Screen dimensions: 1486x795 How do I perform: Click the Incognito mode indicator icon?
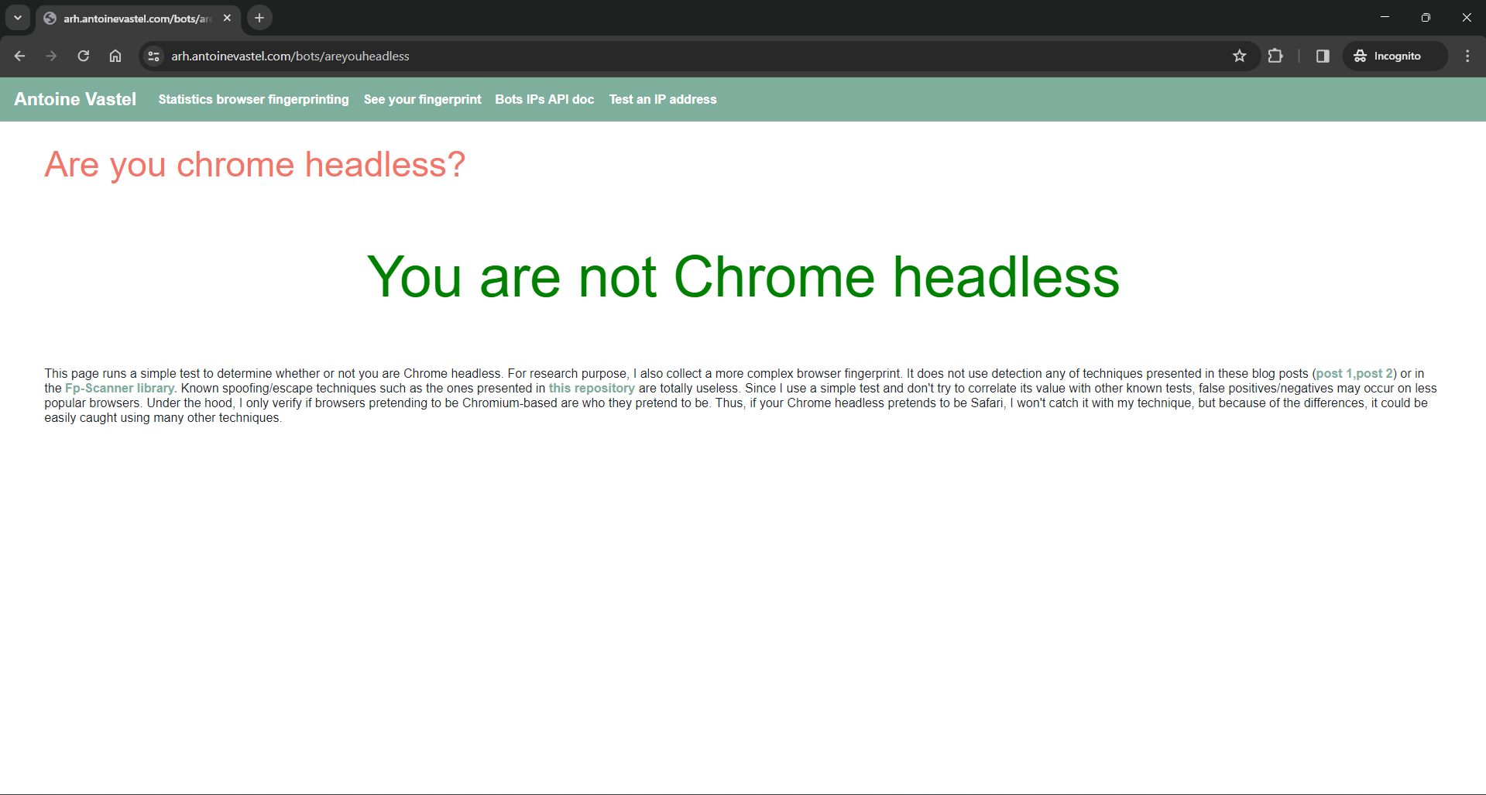pyautogui.click(x=1361, y=56)
